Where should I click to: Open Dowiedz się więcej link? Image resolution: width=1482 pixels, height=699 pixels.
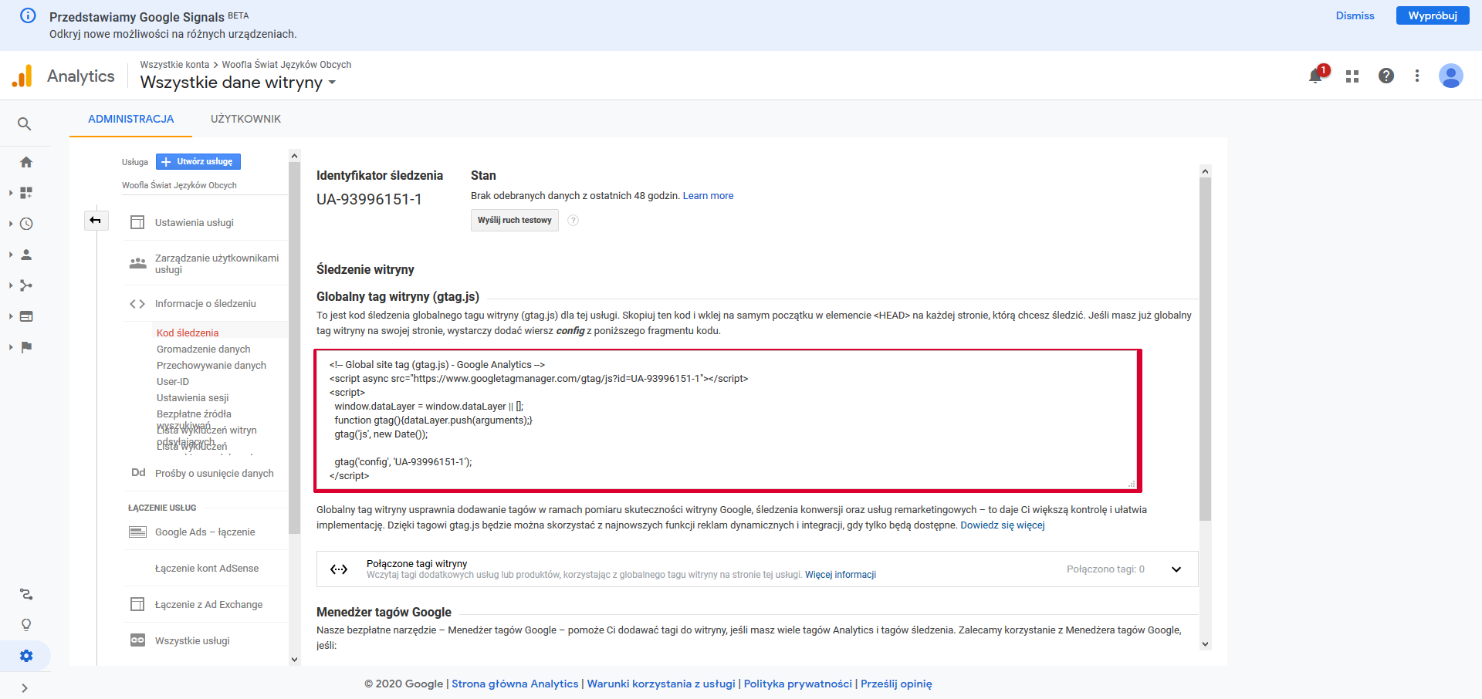click(1003, 525)
